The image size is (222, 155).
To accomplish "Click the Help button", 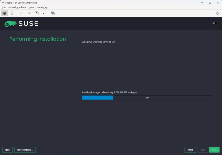I will pos(7,150).
